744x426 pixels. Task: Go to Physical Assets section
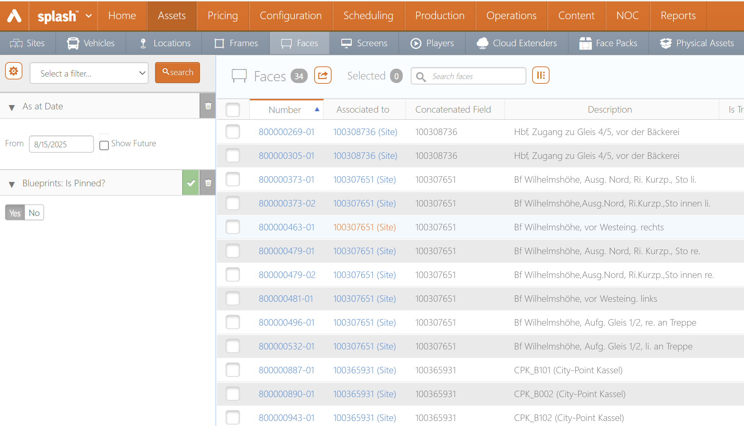point(697,43)
